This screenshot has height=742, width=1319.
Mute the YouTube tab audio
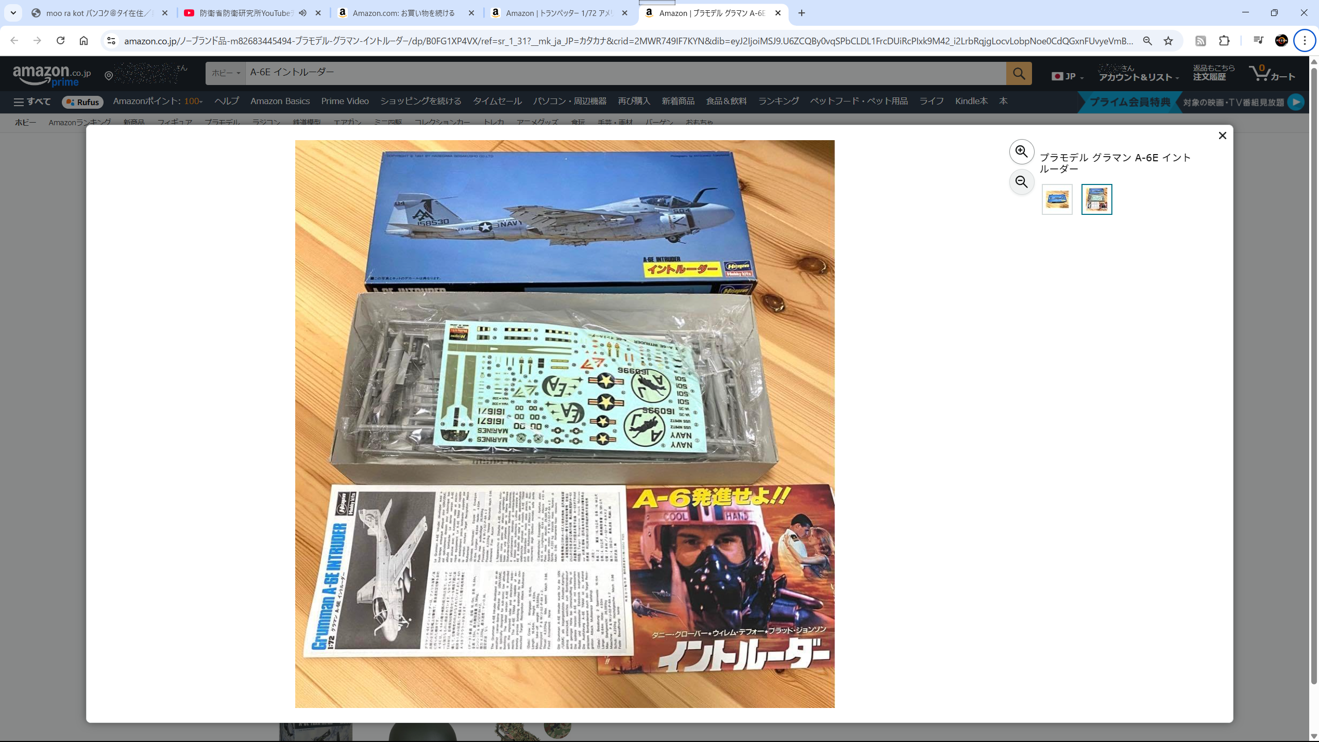click(x=303, y=13)
